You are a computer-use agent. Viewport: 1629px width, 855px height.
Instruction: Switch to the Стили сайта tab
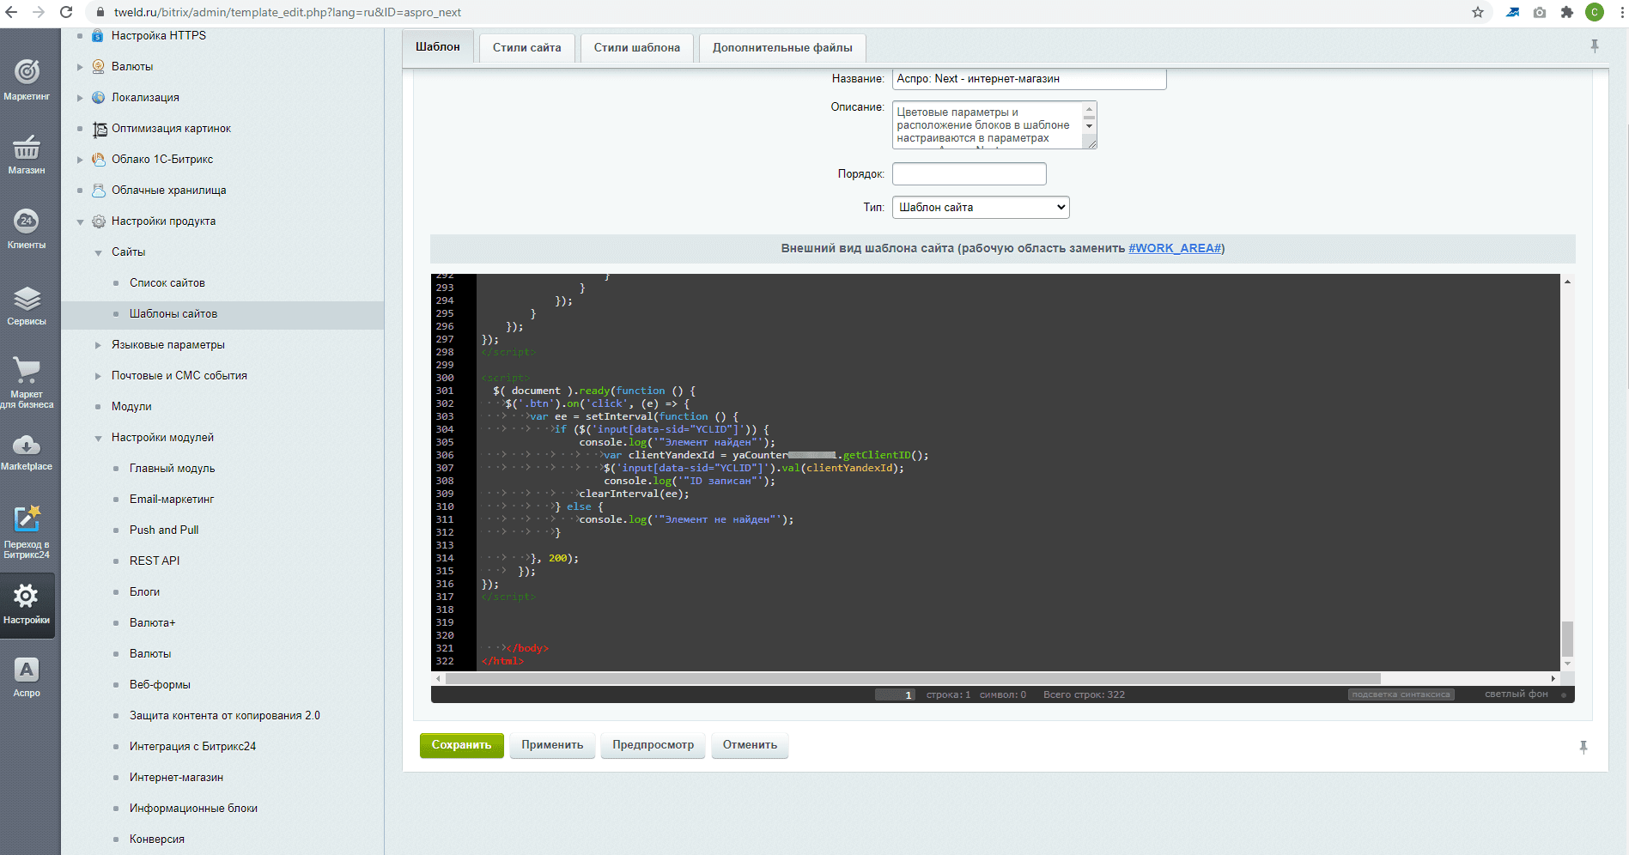coord(526,48)
